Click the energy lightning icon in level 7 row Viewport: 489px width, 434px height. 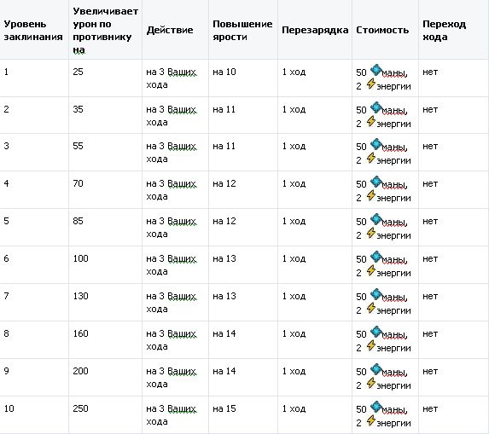coord(371,308)
